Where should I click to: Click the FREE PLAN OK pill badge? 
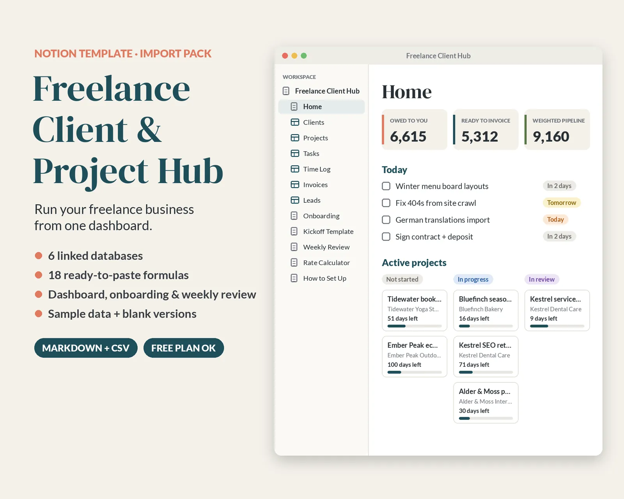coord(183,348)
